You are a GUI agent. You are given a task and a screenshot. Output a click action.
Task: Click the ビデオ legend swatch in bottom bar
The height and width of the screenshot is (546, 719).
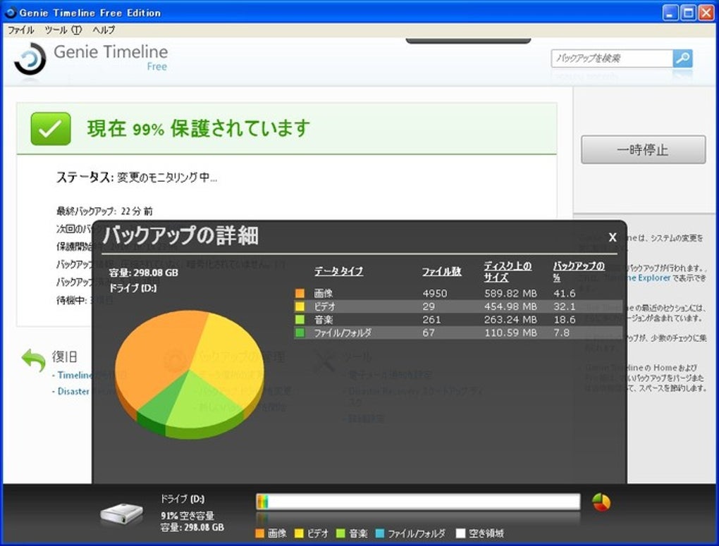point(299,533)
